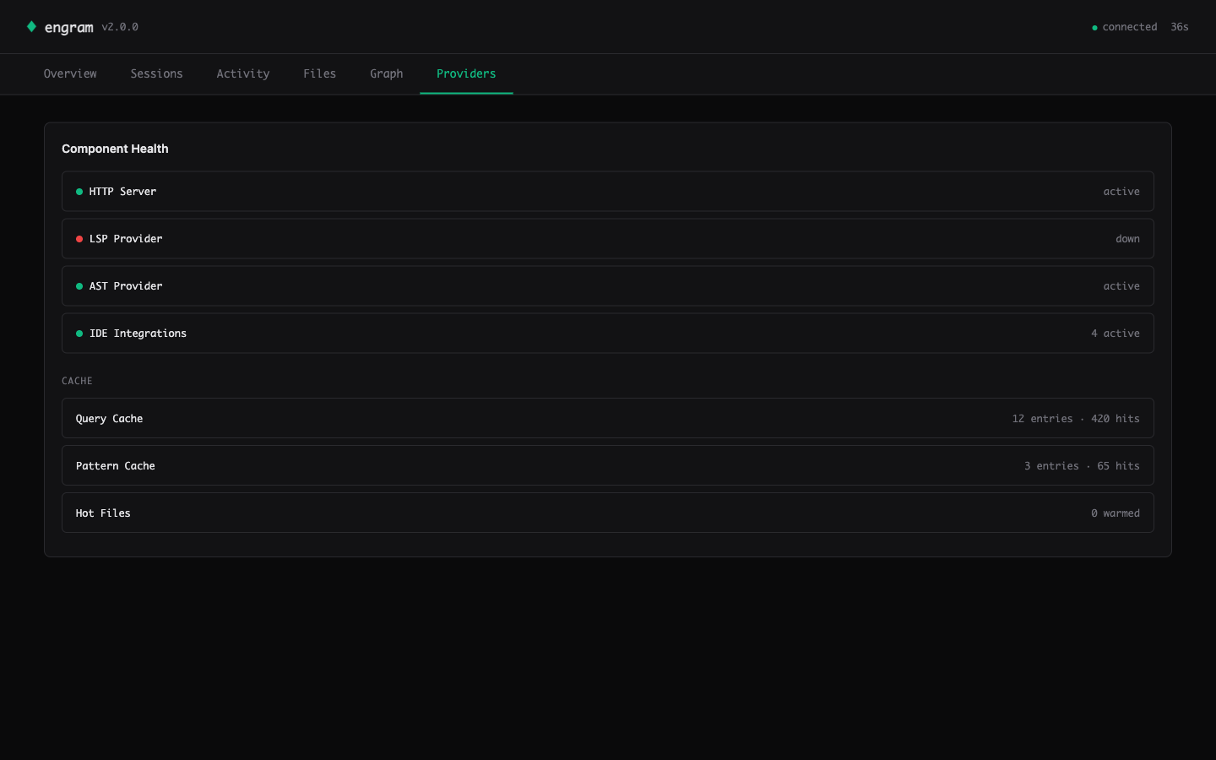Screen dimensions: 1216x760
Task: Click the green connected status indicator
Action: click(x=1094, y=27)
